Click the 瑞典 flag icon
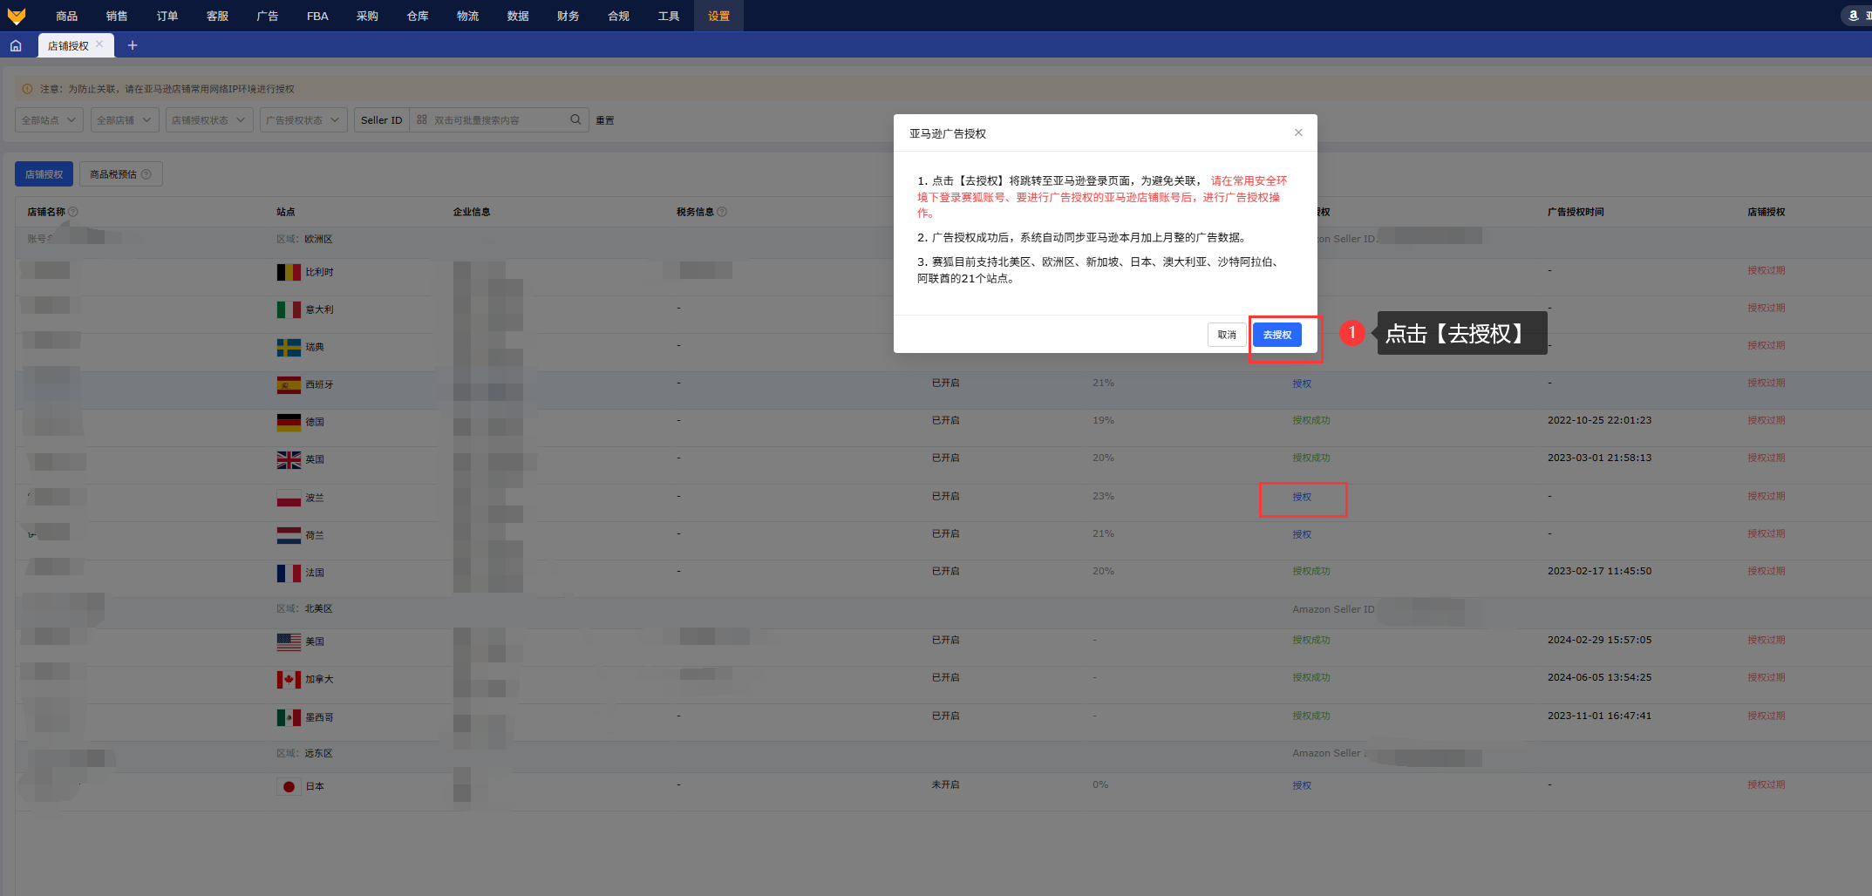The image size is (1872, 896). (289, 348)
